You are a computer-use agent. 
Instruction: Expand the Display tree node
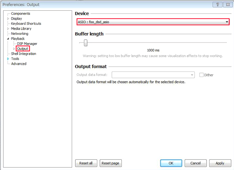pos(8,19)
